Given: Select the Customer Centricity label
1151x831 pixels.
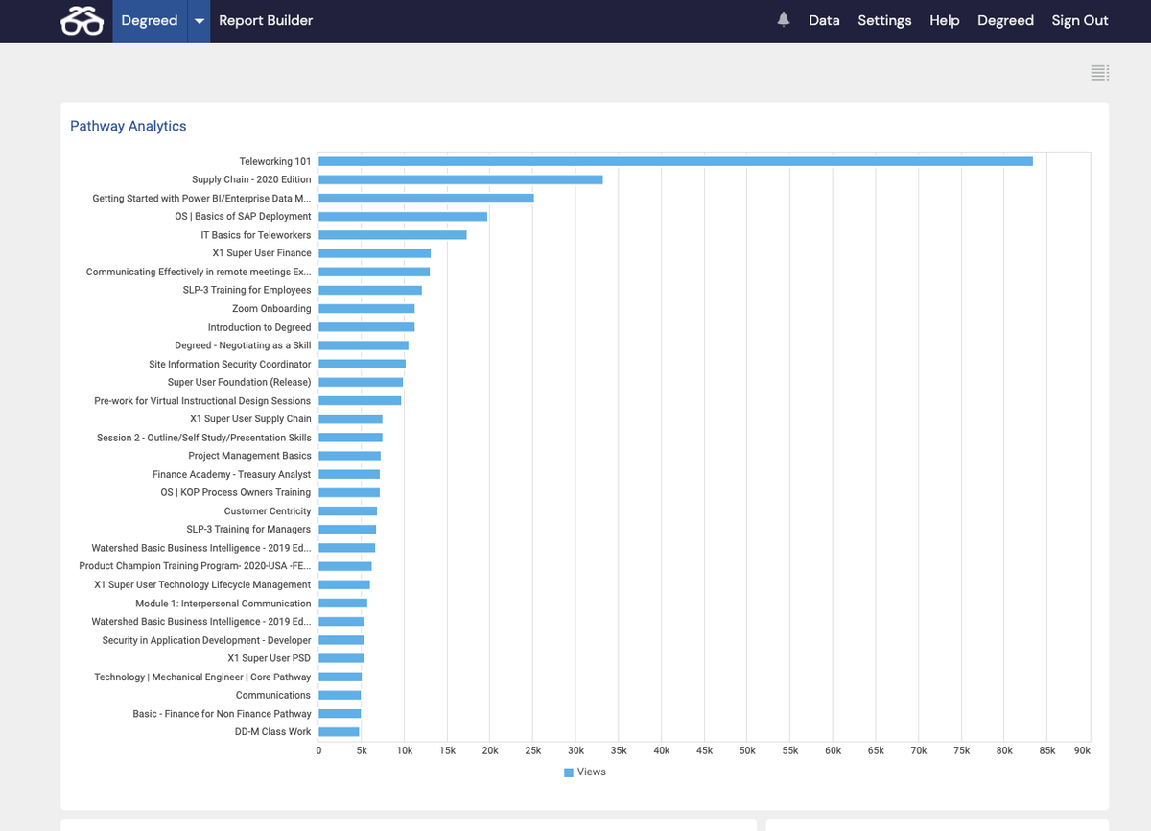Looking at the screenshot, I should (x=268, y=511).
